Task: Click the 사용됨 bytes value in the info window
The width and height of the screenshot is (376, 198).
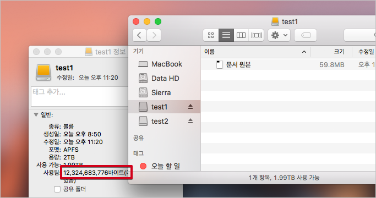Action: click(96, 173)
